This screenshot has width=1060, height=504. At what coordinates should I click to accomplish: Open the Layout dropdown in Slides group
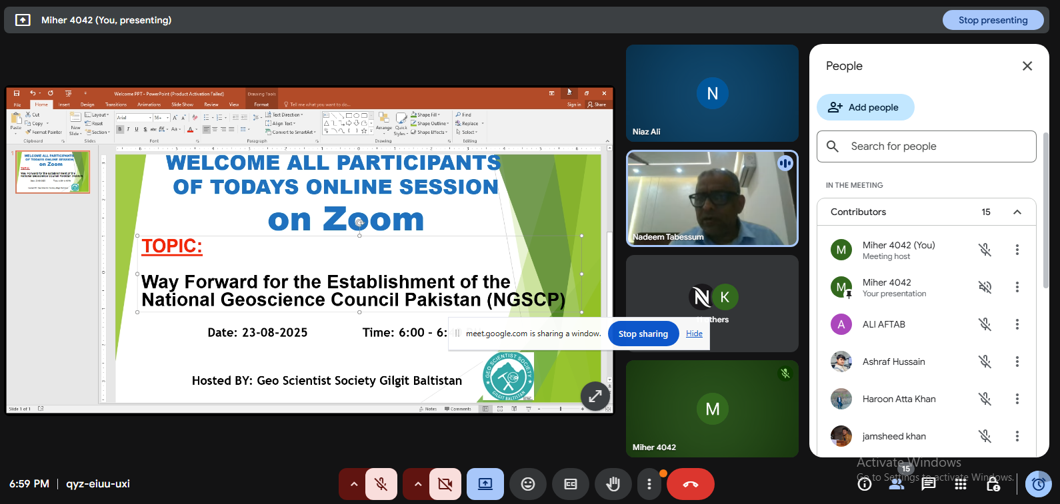click(x=98, y=115)
